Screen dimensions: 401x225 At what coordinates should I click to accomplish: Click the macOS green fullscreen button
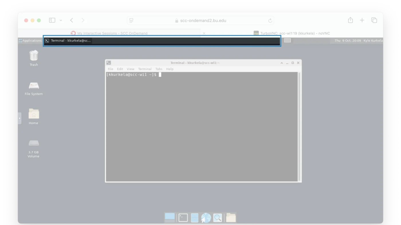click(x=39, y=20)
